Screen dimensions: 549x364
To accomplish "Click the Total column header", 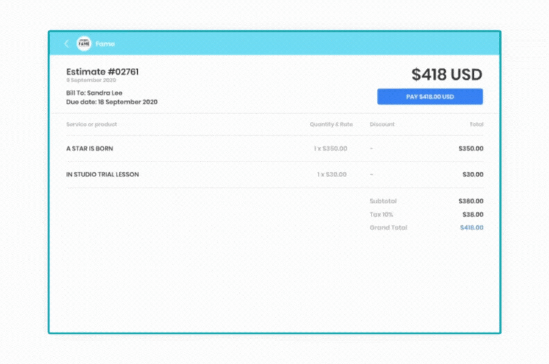I will click(x=476, y=124).
